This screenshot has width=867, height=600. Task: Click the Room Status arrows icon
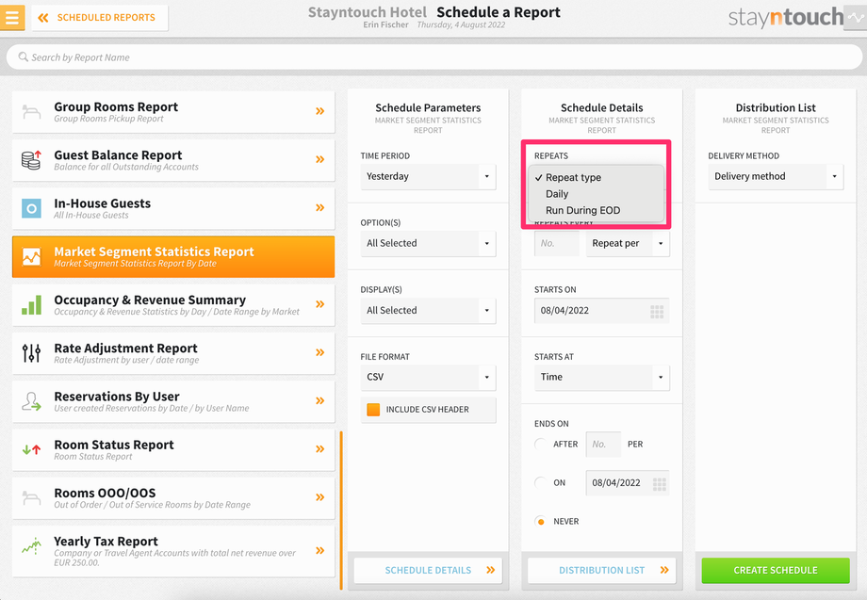click(31, 449)
